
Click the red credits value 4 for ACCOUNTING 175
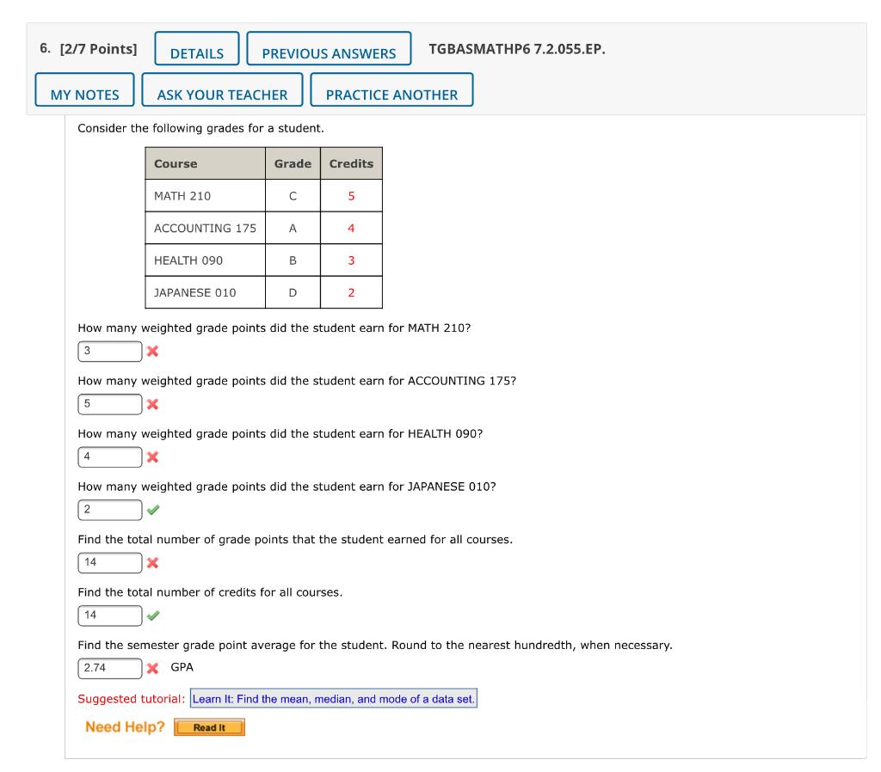(351, 228)
